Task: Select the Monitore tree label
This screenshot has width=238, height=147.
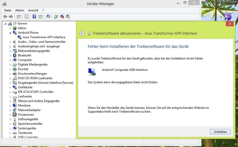Action: coord(24,105)
